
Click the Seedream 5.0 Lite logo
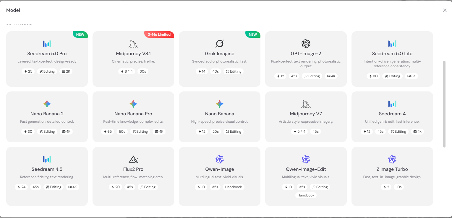click(392, 44)
